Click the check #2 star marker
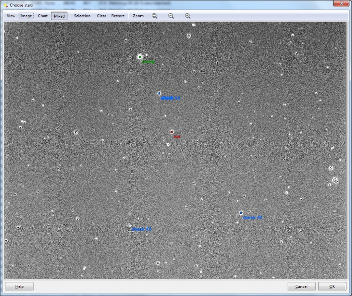 coord(130,226)
